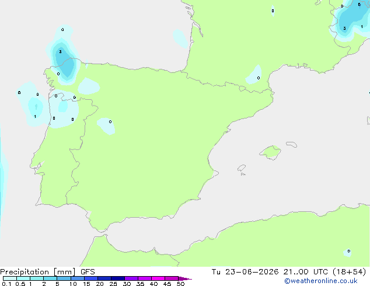Click the 2–5 mm legend color box
The image size is (370, 286).
(50, 278)
